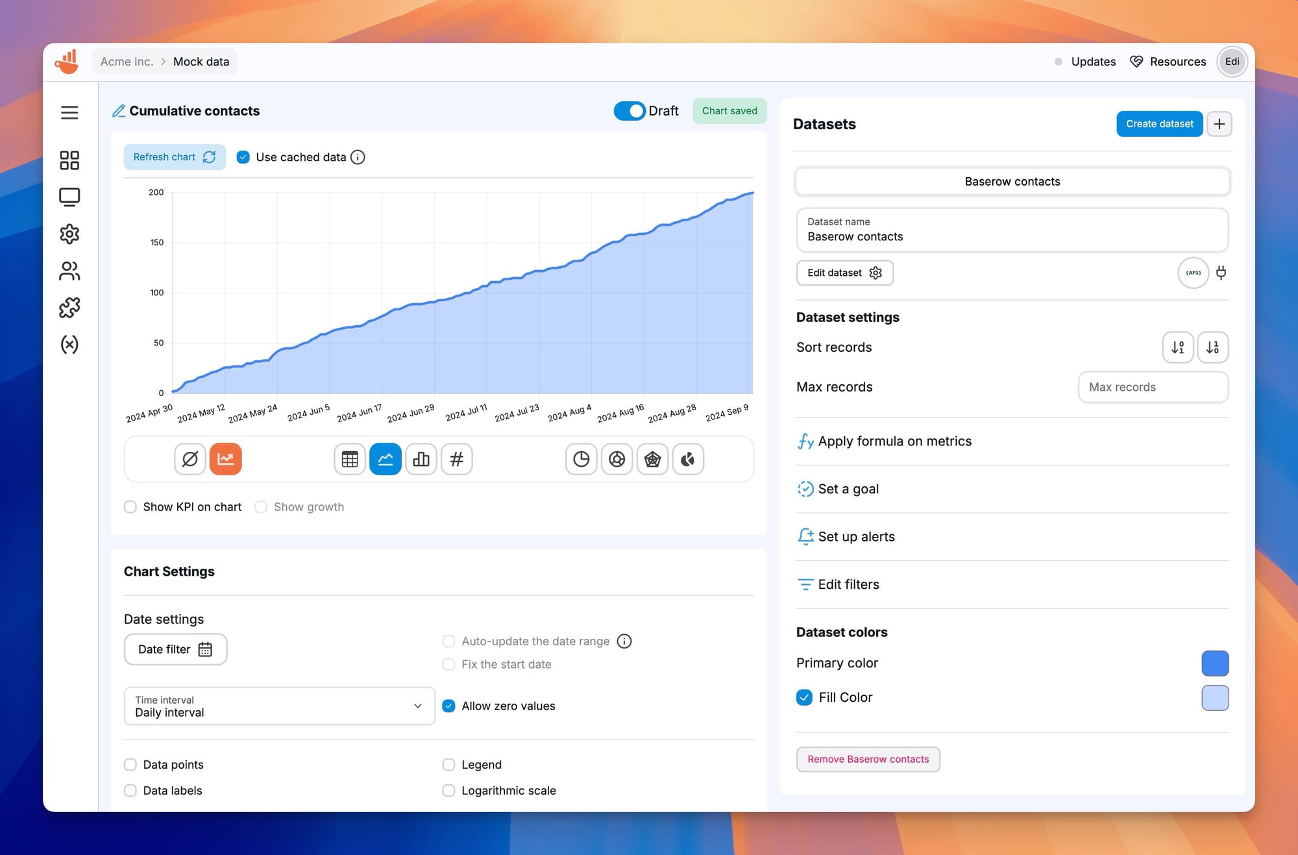The height and width of the screenshot is (855, 1298).
Task: Open the integrations puzzle icon in the sidebar
Action: [x=69, y=307]
